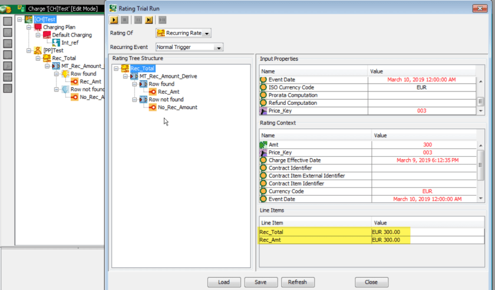
Task: Close Rating Trial Run with red X
Action: click(x=480, y=8)
